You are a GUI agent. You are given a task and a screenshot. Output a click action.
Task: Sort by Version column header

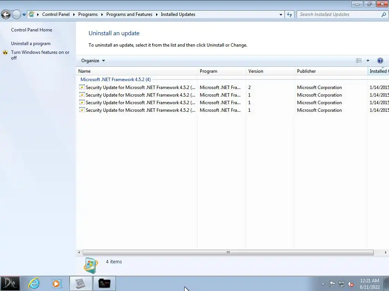coord(270,71)
